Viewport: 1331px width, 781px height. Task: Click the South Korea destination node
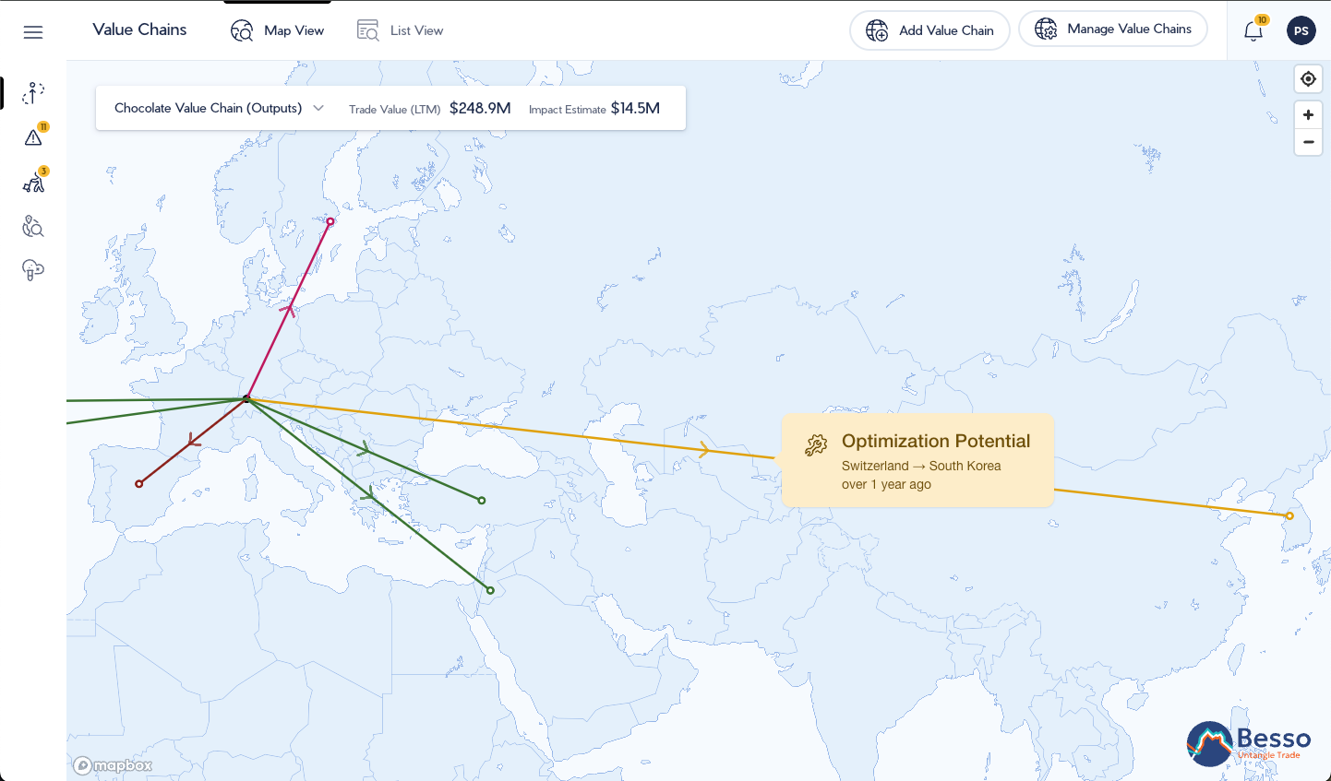coord(1289,516)
